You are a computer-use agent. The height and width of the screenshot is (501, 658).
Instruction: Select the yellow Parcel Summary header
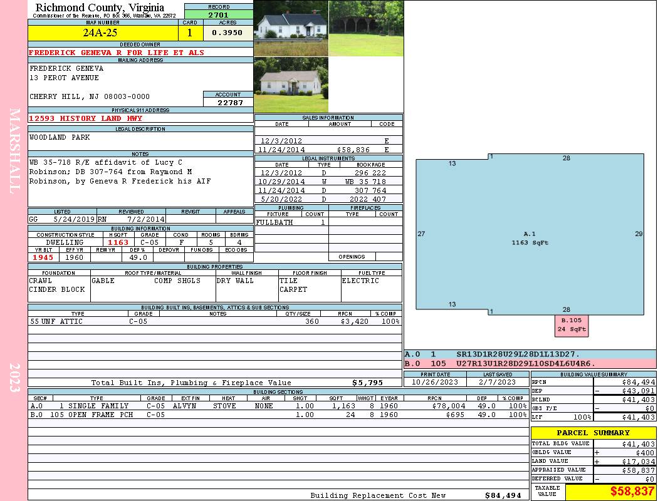[x=593, y=433]
